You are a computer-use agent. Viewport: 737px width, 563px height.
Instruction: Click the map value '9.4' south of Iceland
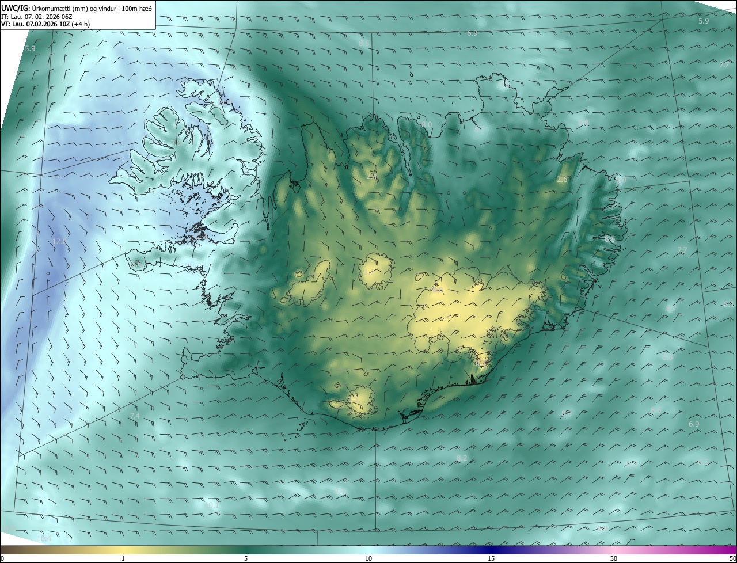[x=340, y=491]
